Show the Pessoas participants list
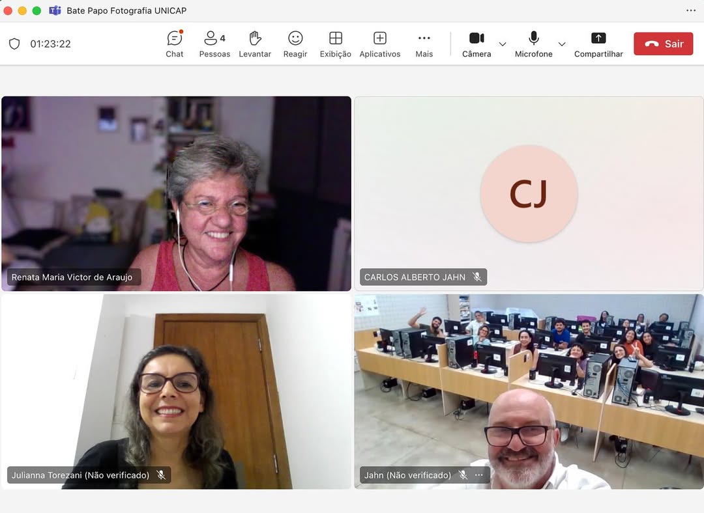Image resolution: width=704 pixels, height=513 pixels. pos(214,44)
